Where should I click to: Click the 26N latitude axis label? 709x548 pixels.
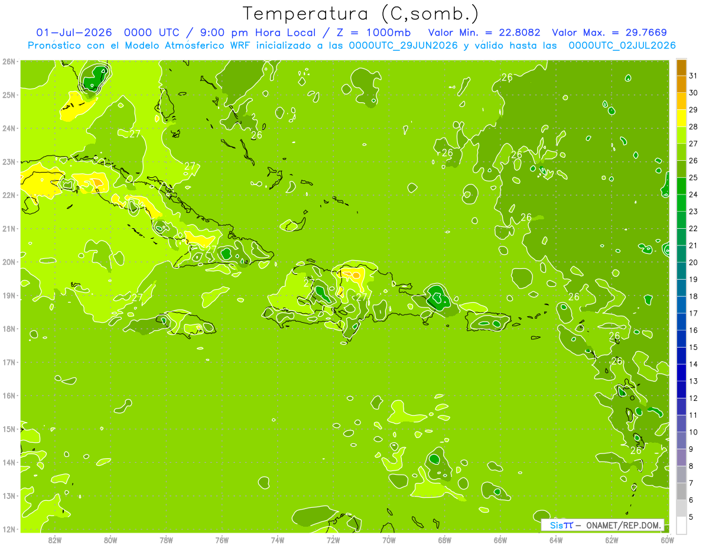click(9, 61)
